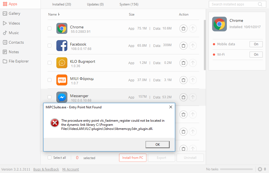The image size is (269, 173).
Task: Click the downloads arrow icon in status bar
Action: click(x=260, y=169)
